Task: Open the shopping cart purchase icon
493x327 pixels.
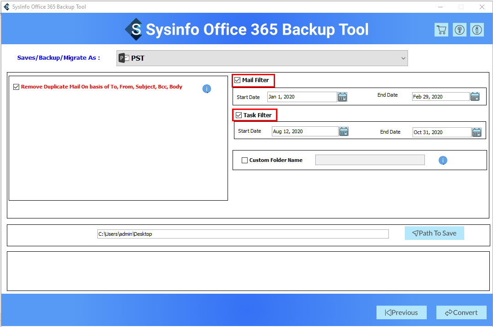Action: [441, 30]
